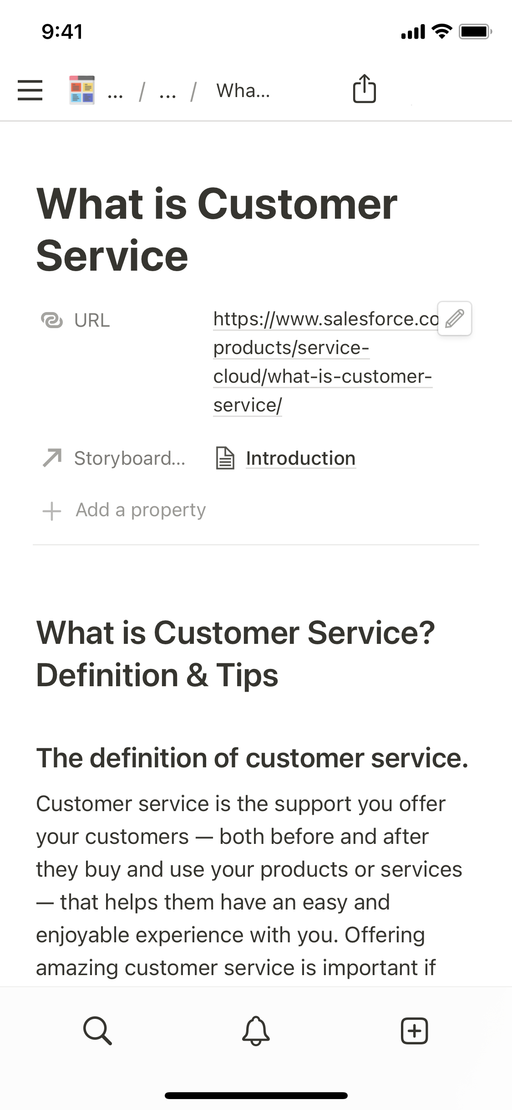Open the Storyboard relation property label
Viewport: 512px width, 1110px height.
(129, 458)
